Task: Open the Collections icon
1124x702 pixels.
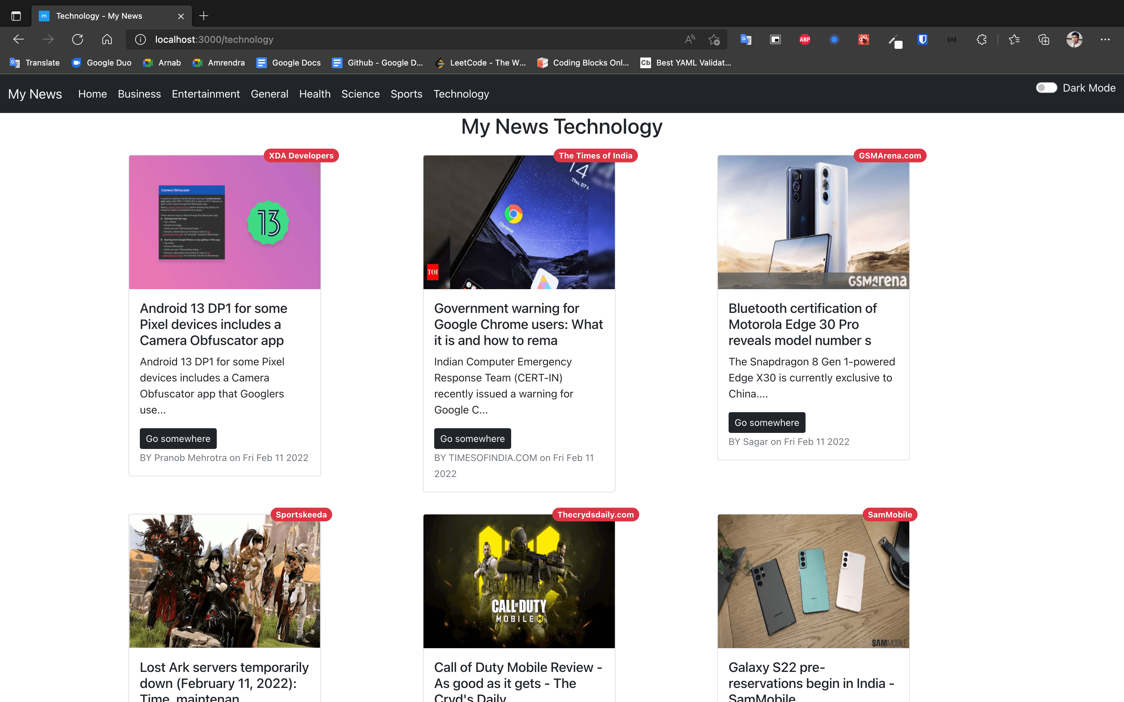Action: [1044, 39]
